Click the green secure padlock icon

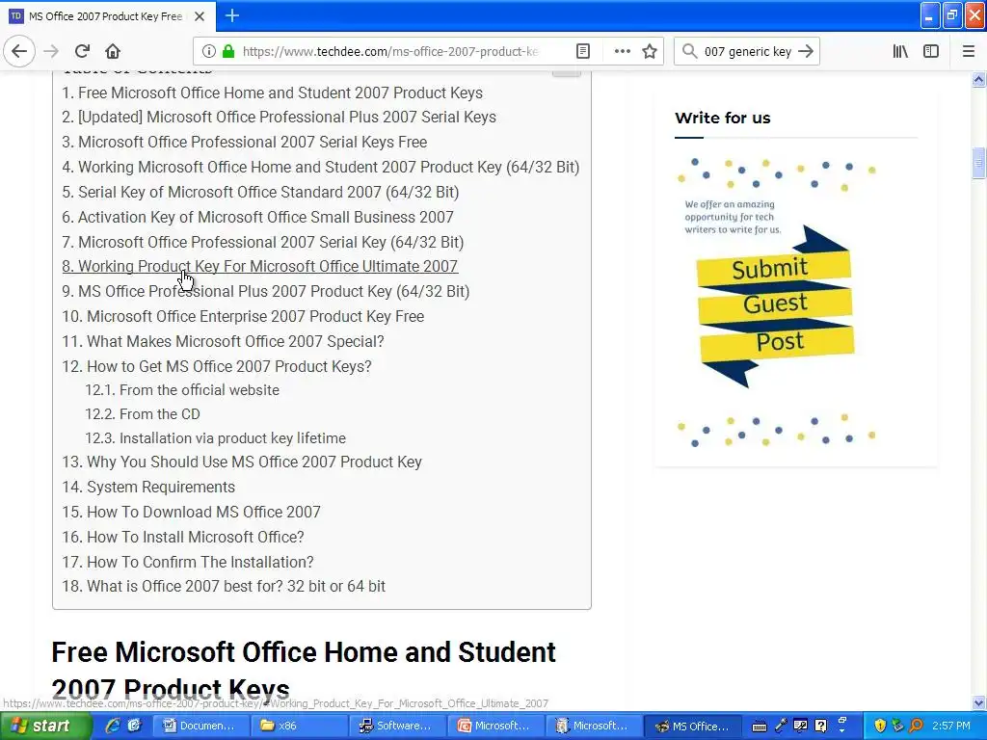tap(228, 51)
